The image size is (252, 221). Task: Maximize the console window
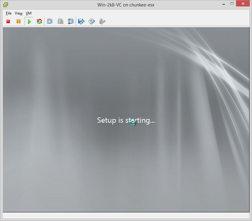click(232, 4)
